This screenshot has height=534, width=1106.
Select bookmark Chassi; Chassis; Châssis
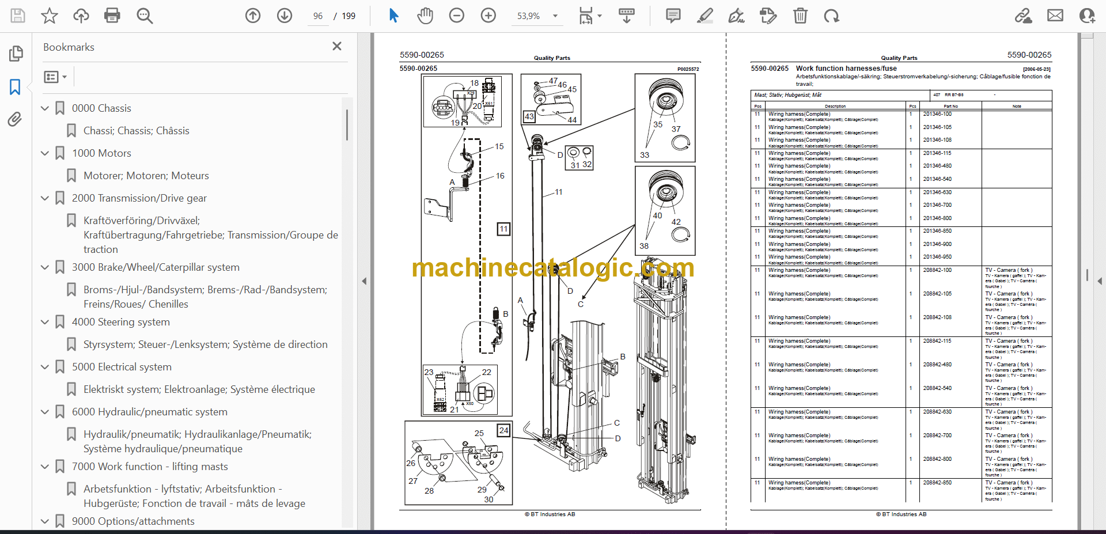pyautogui.click(x=137, y=131)
